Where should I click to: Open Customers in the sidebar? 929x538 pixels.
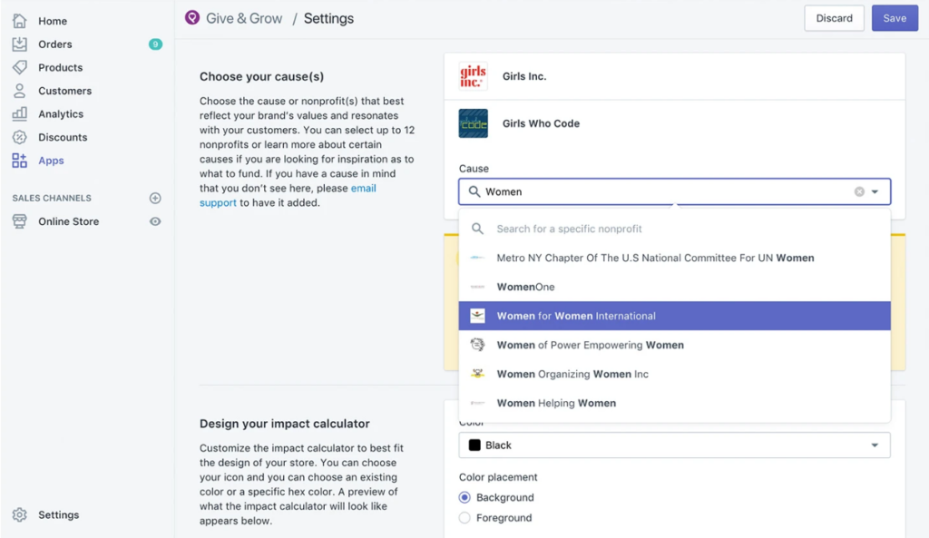pyautogui.click(x=65, y=91)
